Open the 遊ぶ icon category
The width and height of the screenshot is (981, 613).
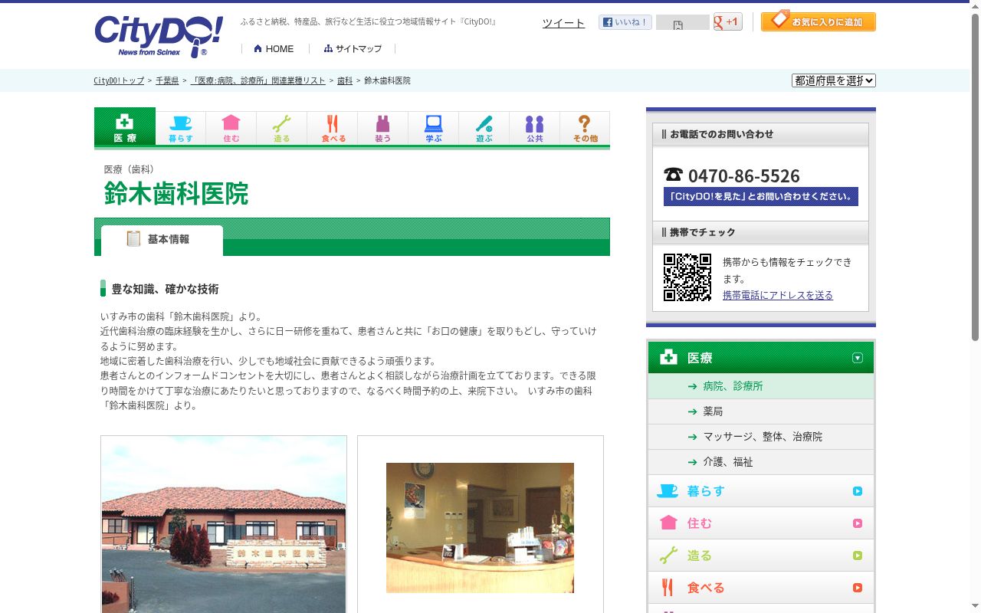(x=484, y=128)
